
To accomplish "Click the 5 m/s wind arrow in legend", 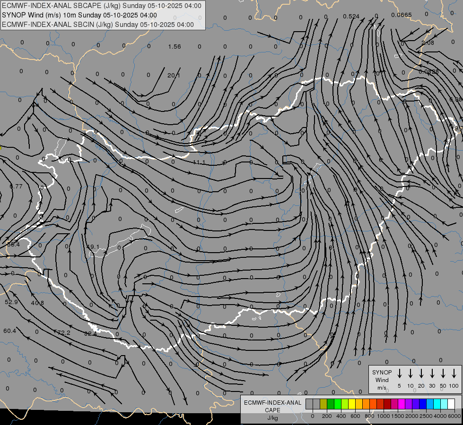I will [399, 374].
